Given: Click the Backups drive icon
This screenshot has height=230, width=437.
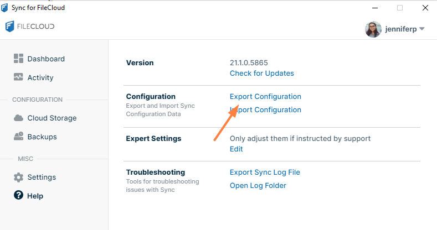Looking at the screenshot, I should [x=18, y=137].
